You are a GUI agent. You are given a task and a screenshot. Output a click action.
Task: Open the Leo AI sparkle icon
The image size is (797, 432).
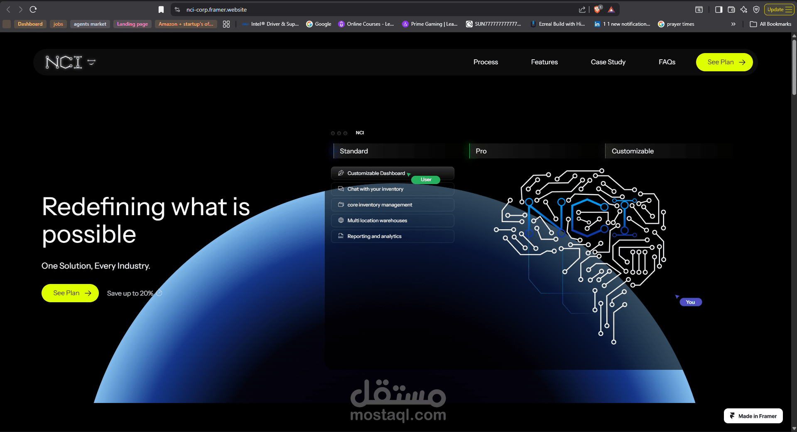(744, 10)
